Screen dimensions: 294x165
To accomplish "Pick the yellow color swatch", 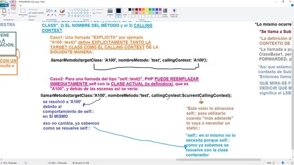I will pyautogui.click(x=147, y=9).
